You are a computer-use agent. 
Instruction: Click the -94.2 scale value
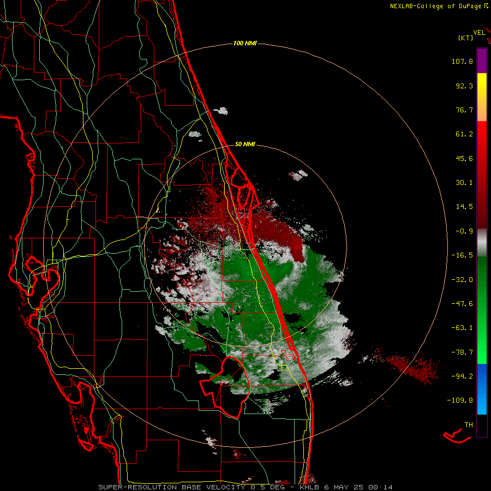click(x=462, y=376)
